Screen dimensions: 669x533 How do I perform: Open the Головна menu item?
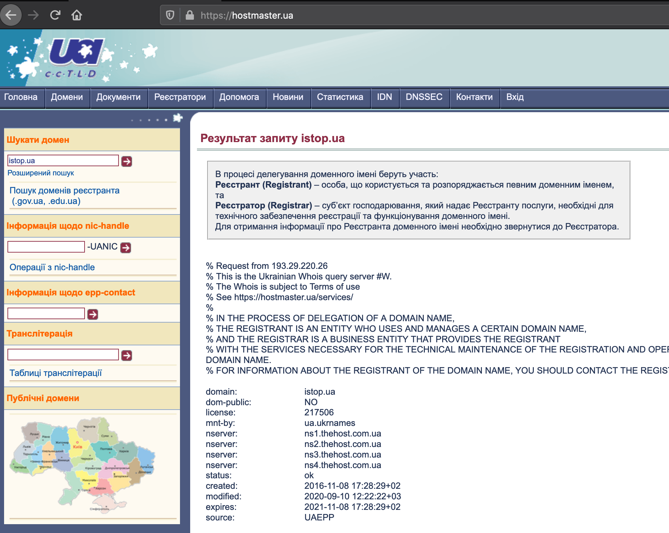21,97
